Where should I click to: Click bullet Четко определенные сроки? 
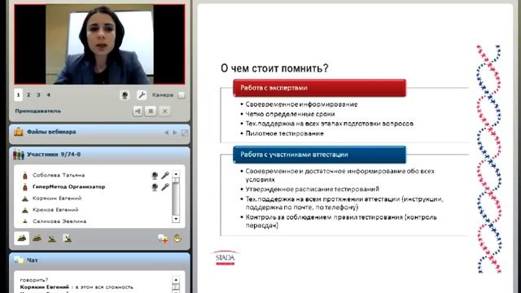point(290,114)
